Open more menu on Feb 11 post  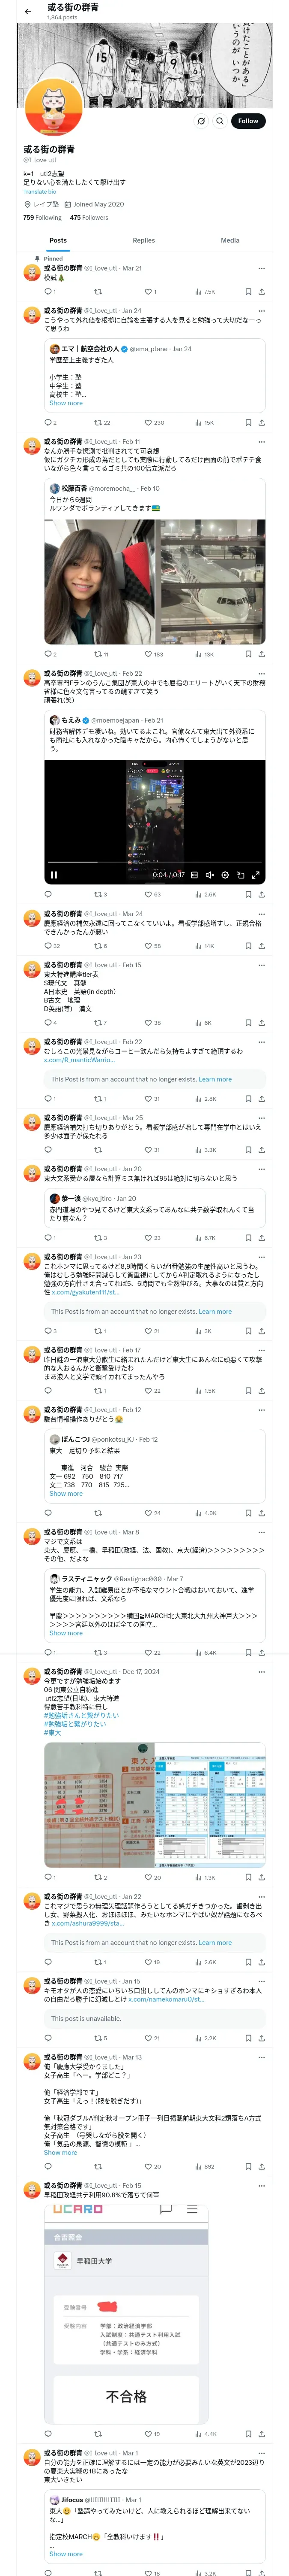[261, 441]
